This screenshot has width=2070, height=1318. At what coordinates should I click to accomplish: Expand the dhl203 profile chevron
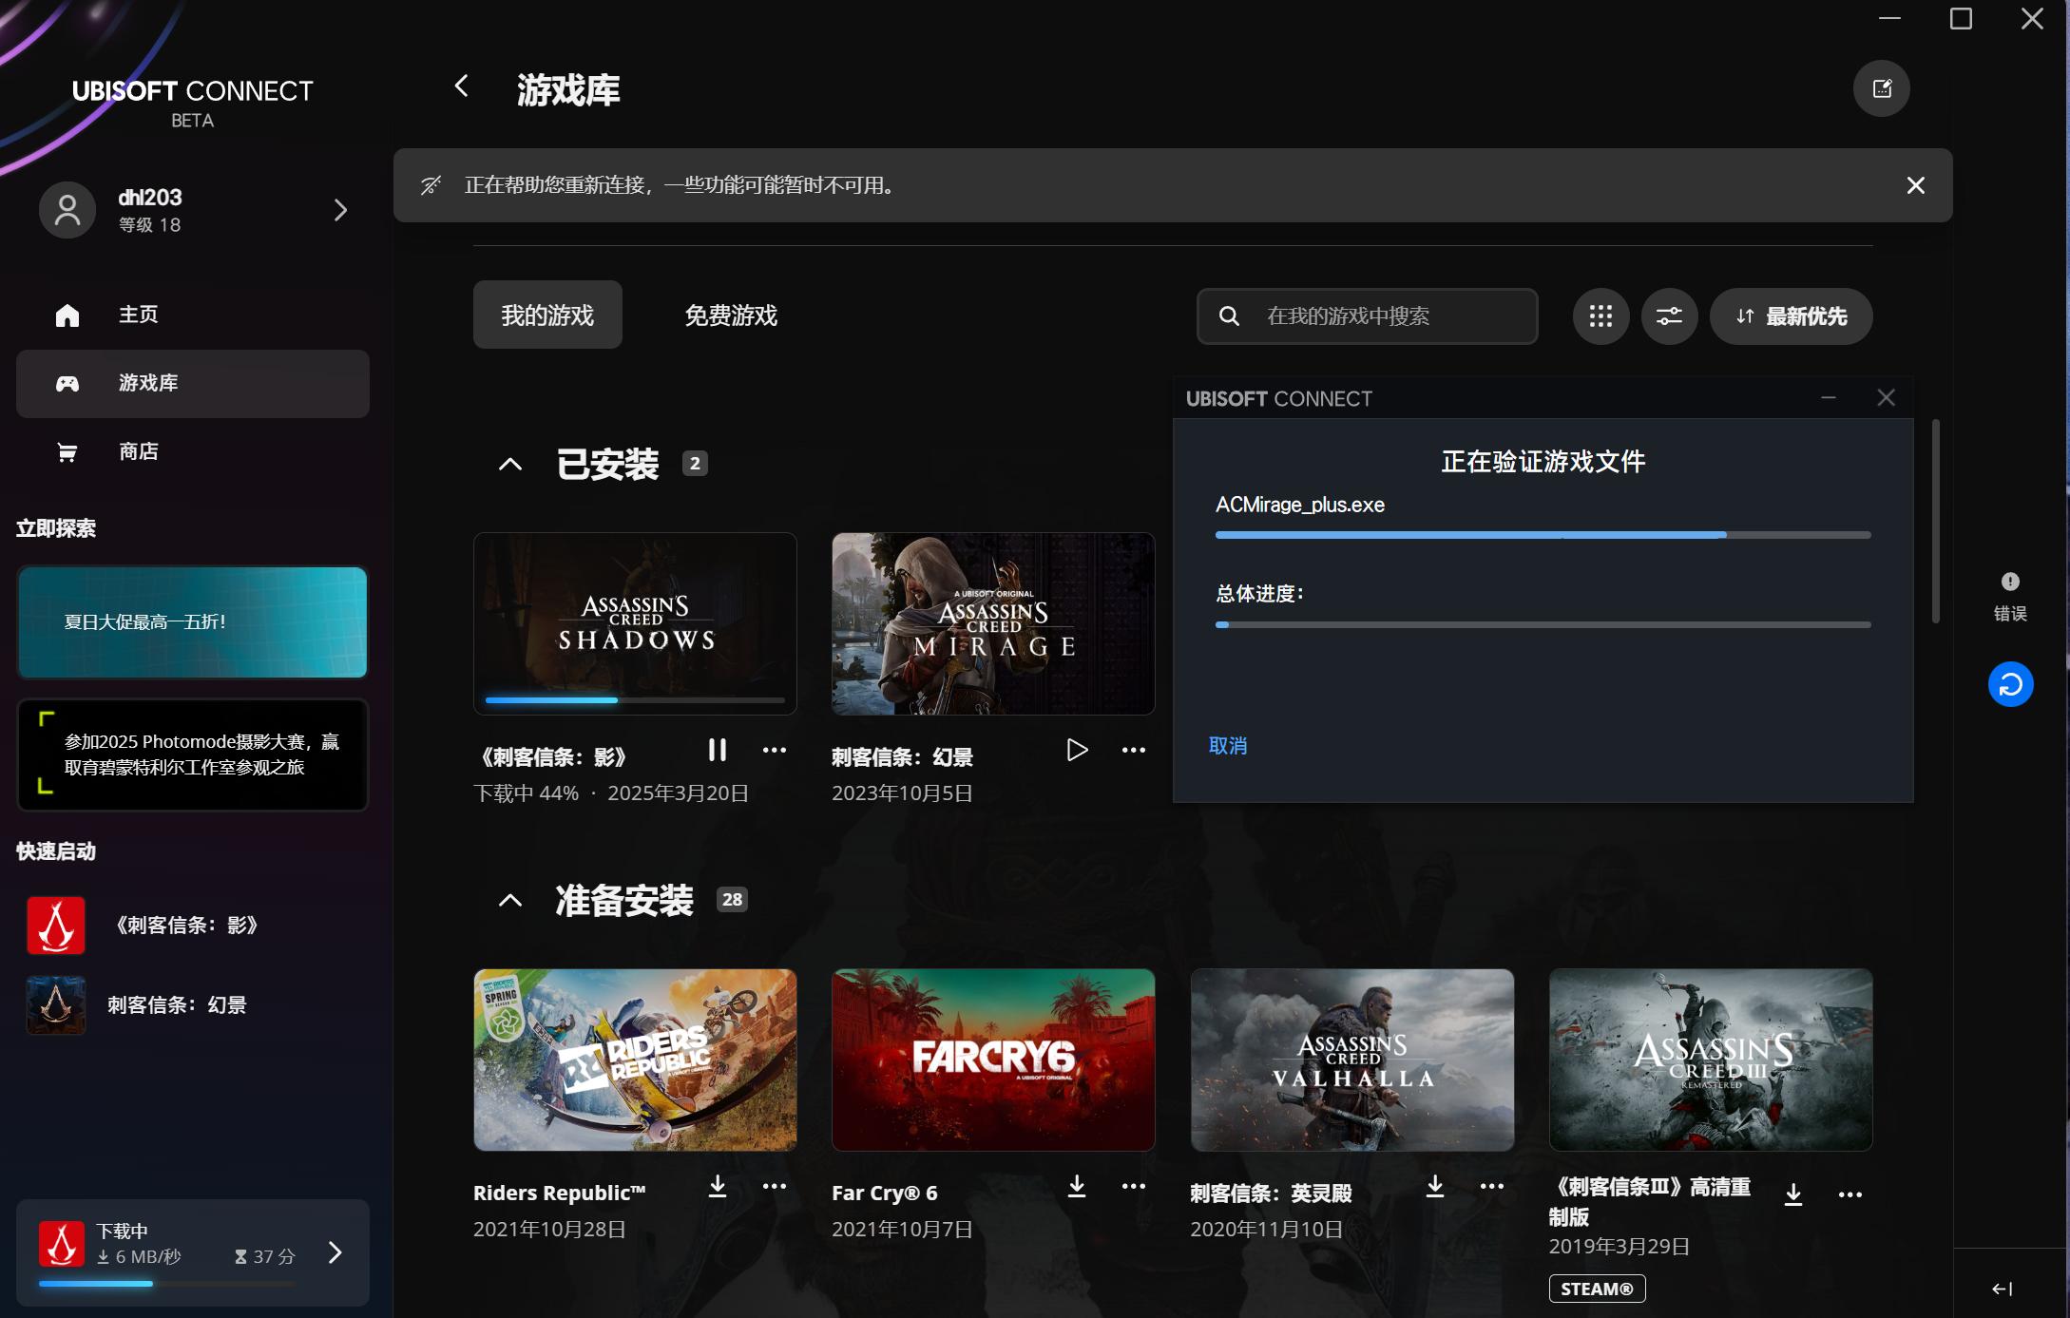340,210
